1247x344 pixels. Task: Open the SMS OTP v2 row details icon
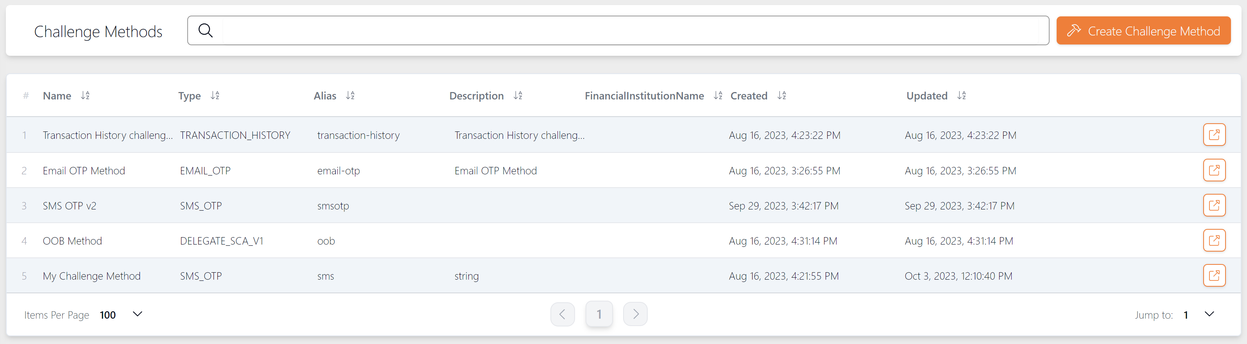(x=1214, y=205)
